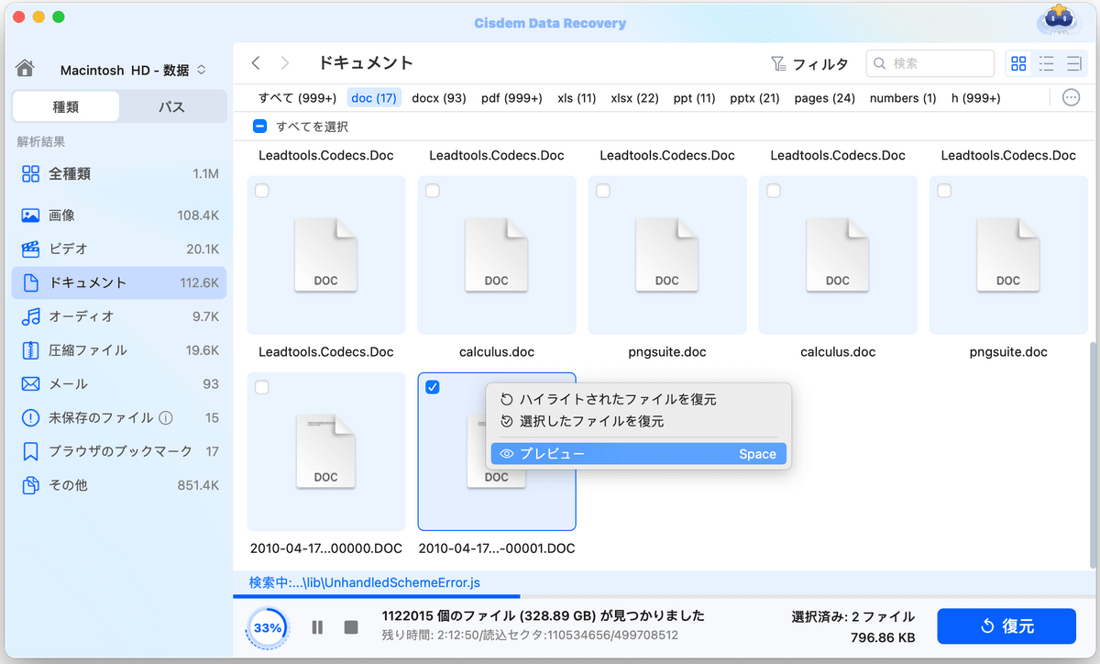
Task: Open ブラウザのブックマーク category
Action: coord(119,451)
